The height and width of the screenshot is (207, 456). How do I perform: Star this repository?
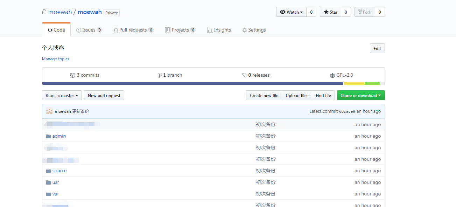[330, 12]
